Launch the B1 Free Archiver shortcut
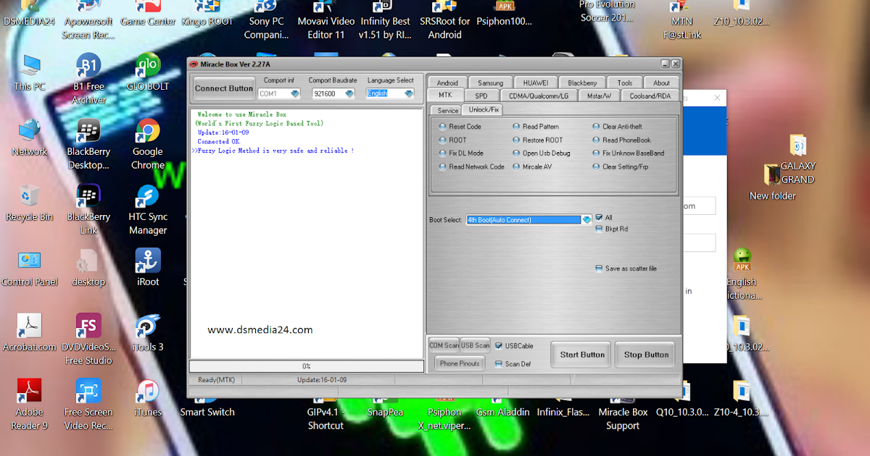The height and width of the screenshot is (456, 870). click(x=88, y=66)
